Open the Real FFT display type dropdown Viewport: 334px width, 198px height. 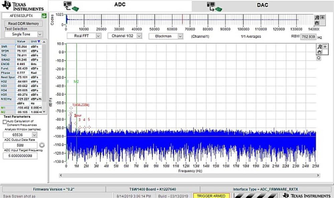tap(99, 36)
